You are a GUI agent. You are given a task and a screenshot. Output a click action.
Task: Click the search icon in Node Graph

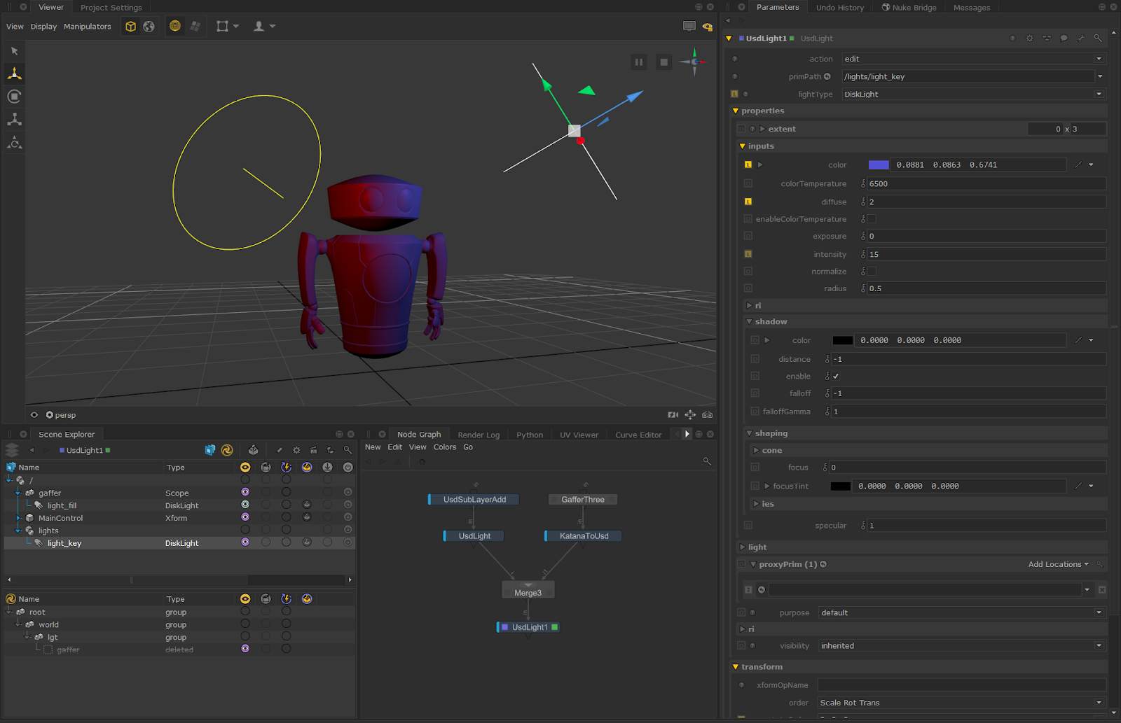707,461
